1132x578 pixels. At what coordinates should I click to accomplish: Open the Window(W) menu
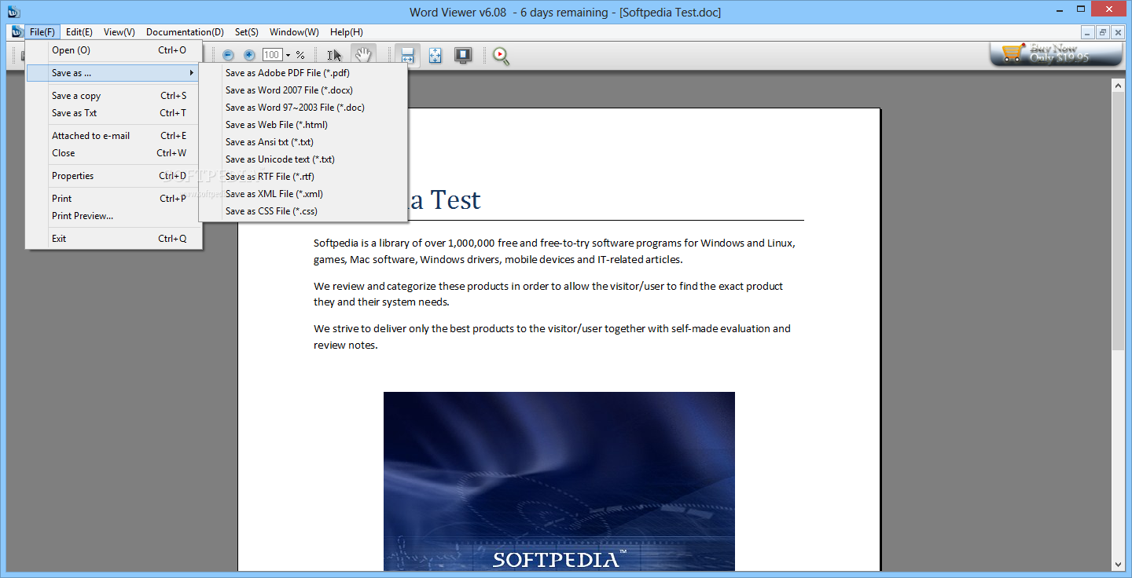(294, 32)
